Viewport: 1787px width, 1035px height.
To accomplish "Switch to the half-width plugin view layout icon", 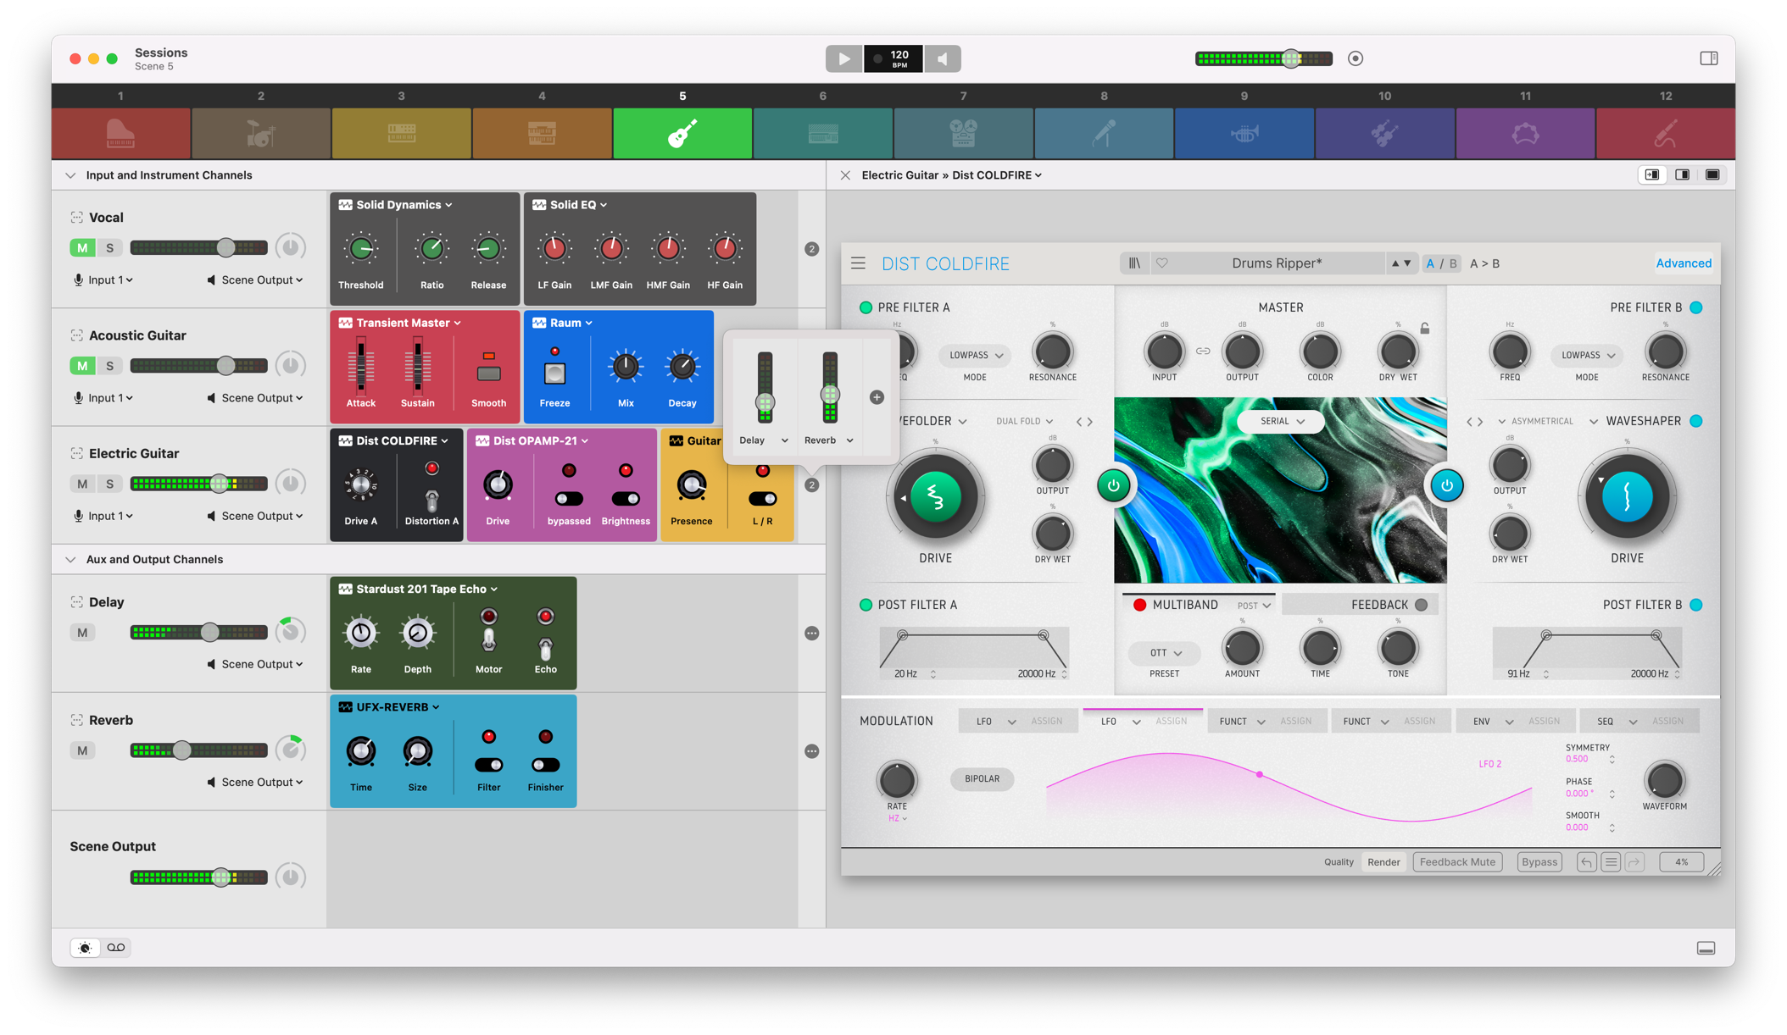I will [1683, 175].
